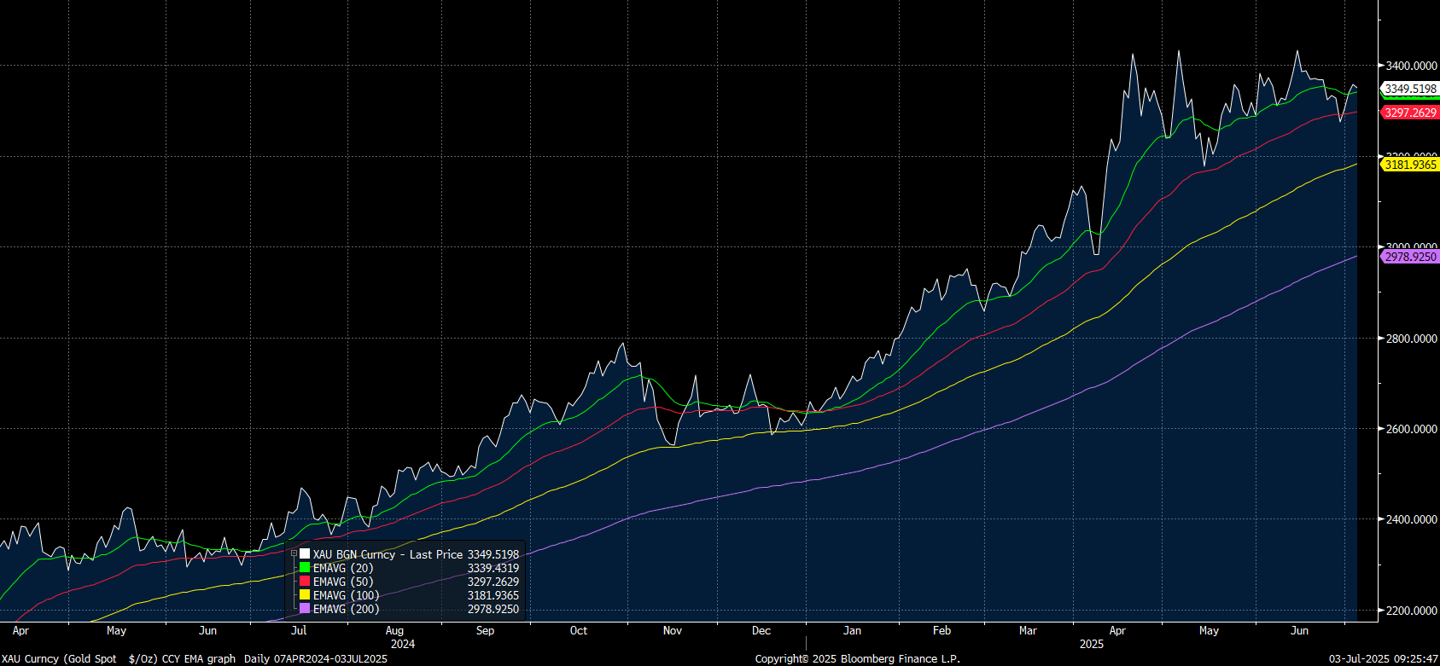The height and width of the screenshot is (666, 1440).
Task: Click the 2025 year label on date axis
Action: [x=1091, y=644]
